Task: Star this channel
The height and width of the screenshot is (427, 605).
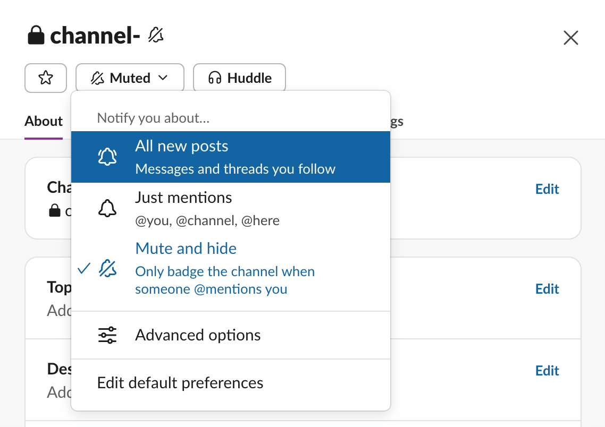Action: pyautogui.click(x=46, y=77)
